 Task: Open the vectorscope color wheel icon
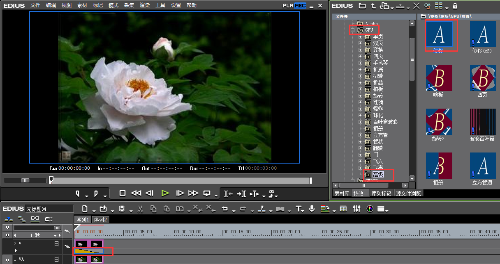pos(370,209)
